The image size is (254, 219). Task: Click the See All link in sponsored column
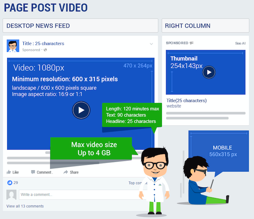coord(240,43)
